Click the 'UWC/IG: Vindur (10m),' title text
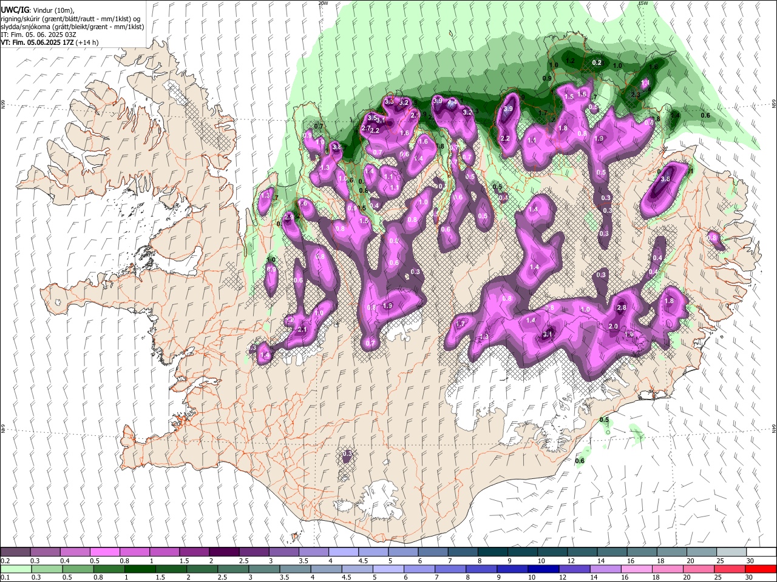 coord(37,10)
